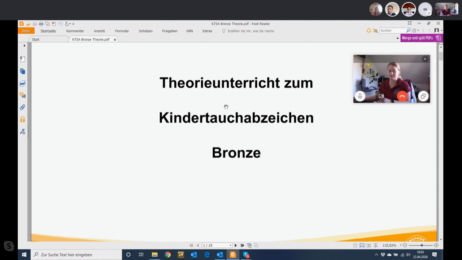Hang up call with red button
462x260 pixels.
click(402, 96)
